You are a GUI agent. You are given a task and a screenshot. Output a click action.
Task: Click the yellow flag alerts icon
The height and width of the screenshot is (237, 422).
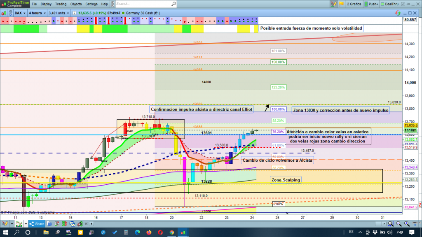coord(341,4)
